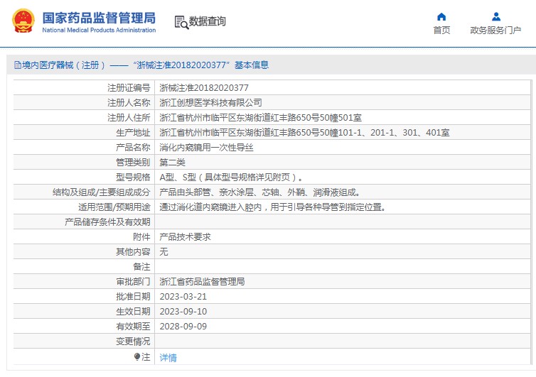Select registration number value 浙械注准20182020377 in table
536x377 pixels.
coord(204,88)
